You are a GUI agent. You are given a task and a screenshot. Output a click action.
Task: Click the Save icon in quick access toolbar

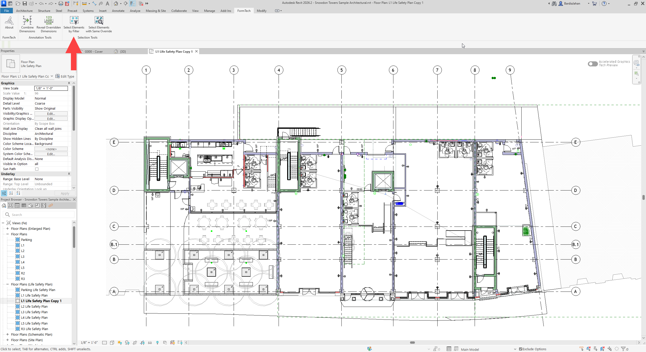click(x=25, y=4)
